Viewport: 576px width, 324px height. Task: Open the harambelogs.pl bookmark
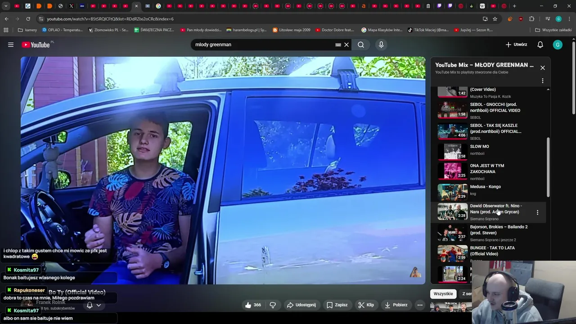click(x=247, y=30)
